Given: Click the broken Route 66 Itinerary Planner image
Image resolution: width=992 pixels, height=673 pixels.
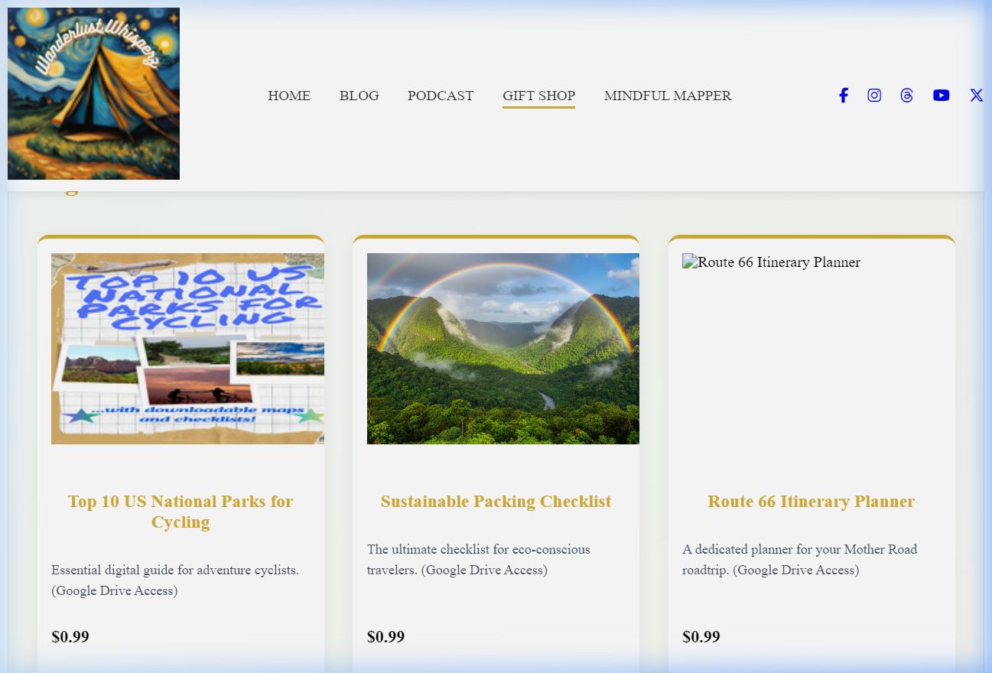Looking at the screenshot, I should click(x=771, y=262).
